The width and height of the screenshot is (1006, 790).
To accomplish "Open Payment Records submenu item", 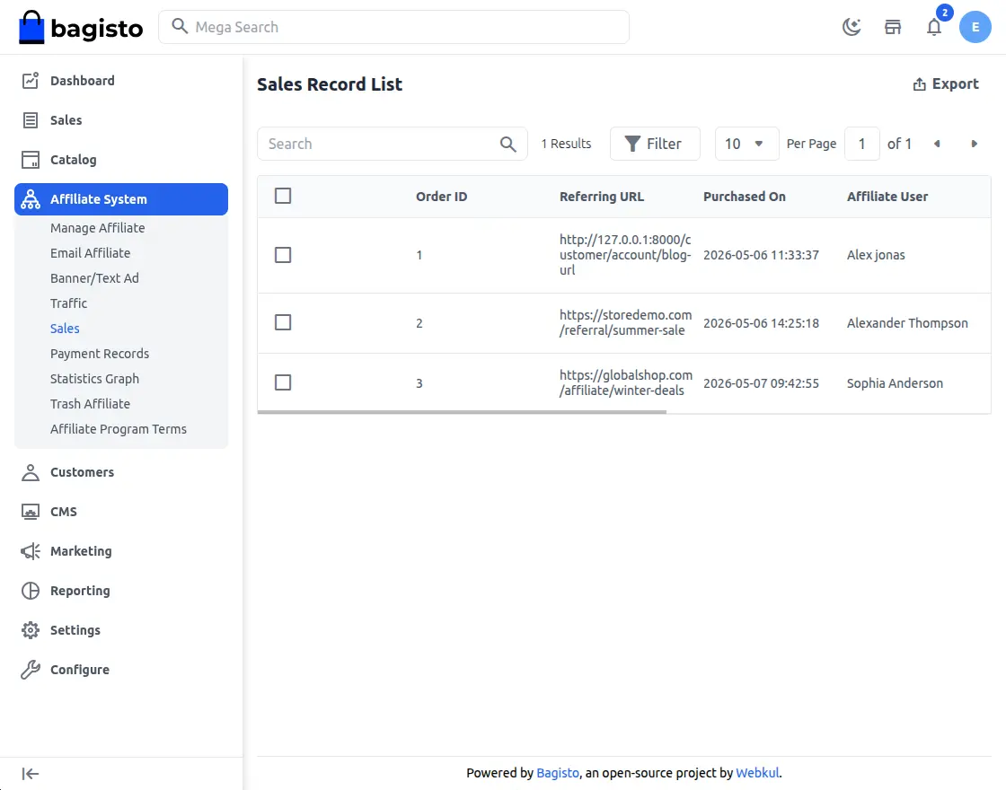I will click(100, 354).
